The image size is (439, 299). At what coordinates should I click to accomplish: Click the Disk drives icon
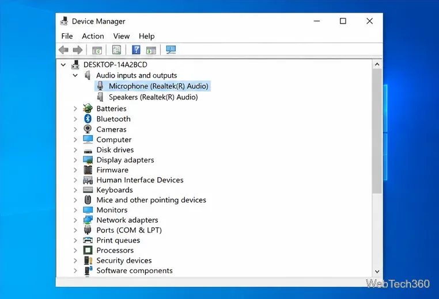[x=88, y=151]
